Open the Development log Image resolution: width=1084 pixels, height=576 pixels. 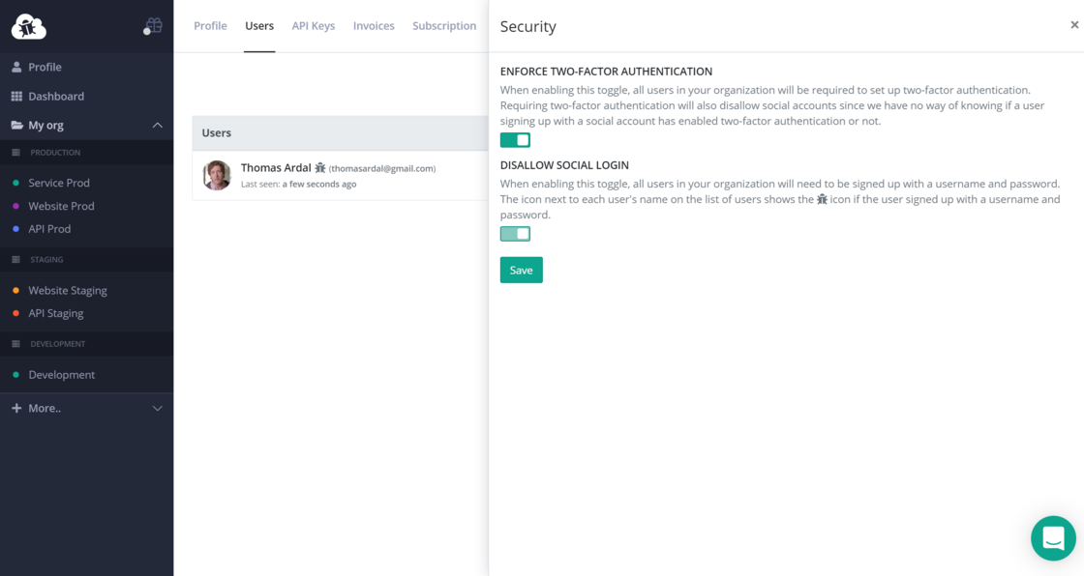click(x=62, y=375)
